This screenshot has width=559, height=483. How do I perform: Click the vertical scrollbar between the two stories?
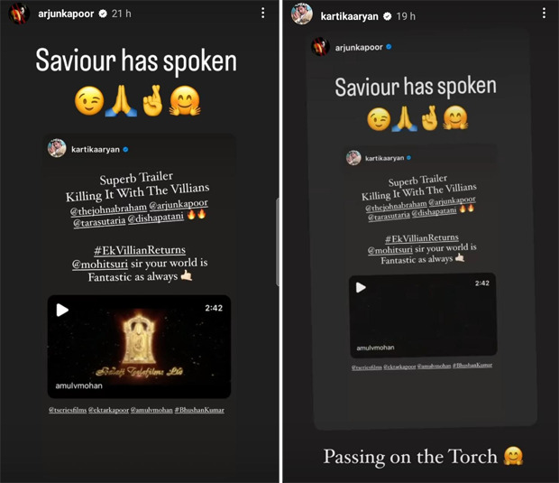pyautogui.click(x=278, y=241)
